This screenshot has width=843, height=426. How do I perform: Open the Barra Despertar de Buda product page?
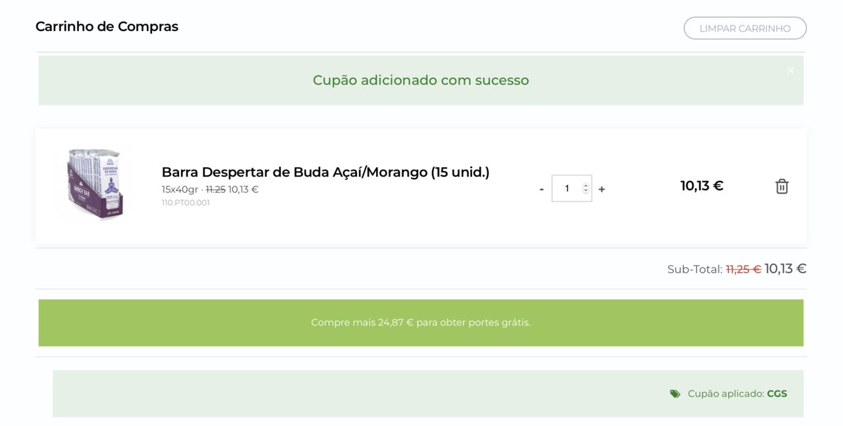325,172
